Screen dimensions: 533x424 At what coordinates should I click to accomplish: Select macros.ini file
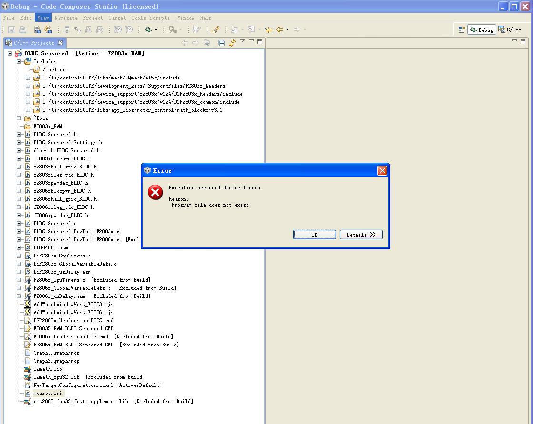click(x=48, y=394)
